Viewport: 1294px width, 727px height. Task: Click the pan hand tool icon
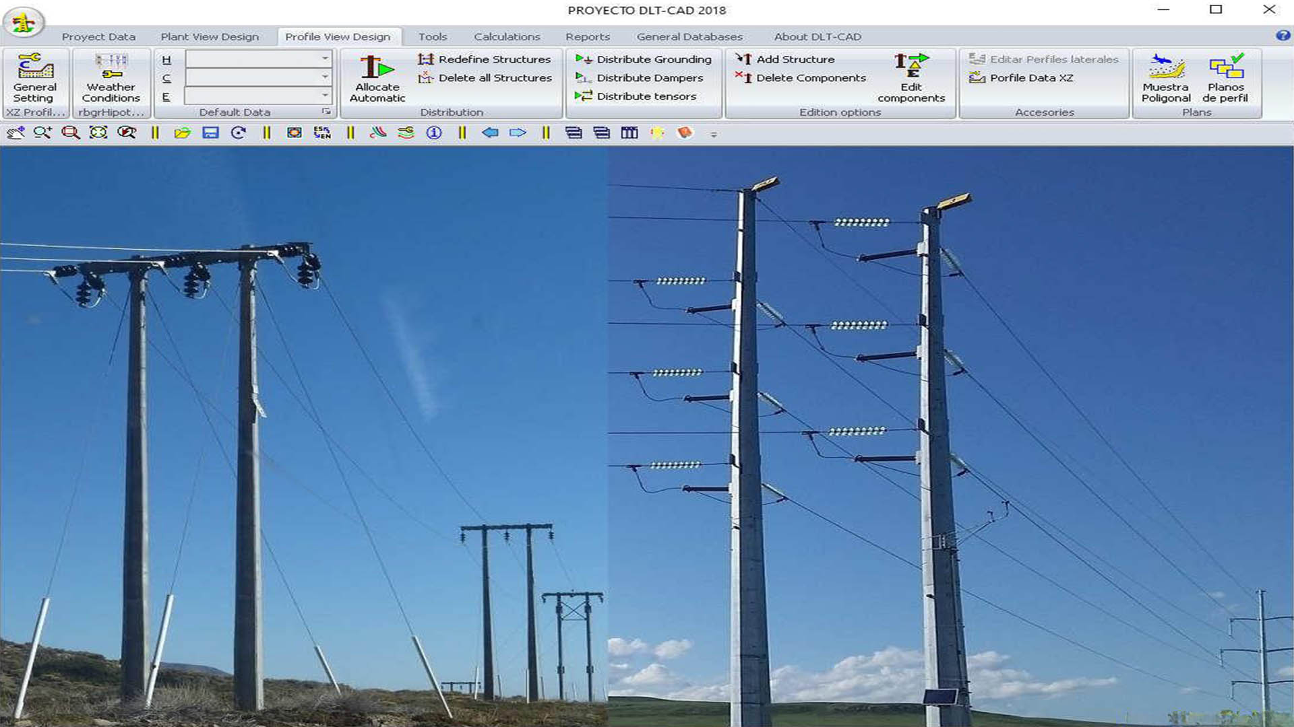tap(16, 133)
